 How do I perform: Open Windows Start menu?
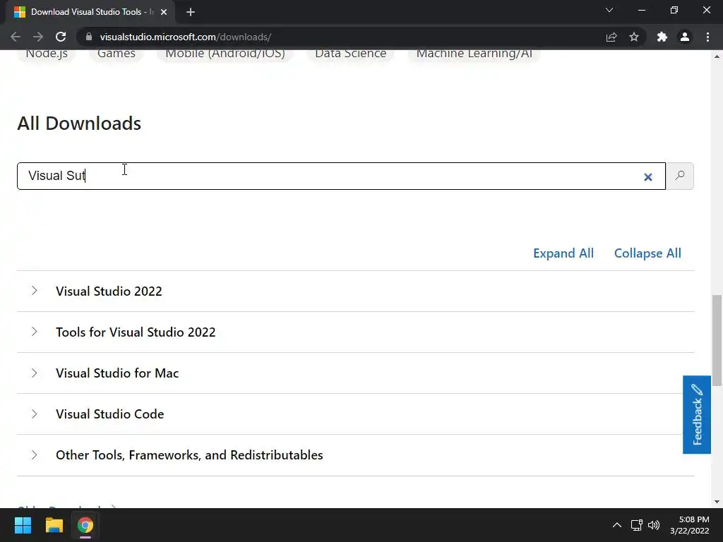[x=23, y=525]
